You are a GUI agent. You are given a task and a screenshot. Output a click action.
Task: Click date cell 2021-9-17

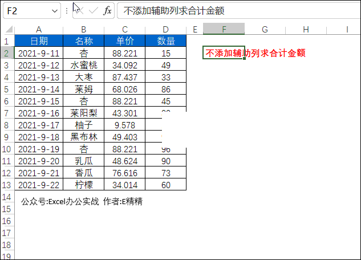(x=39, y=125)
